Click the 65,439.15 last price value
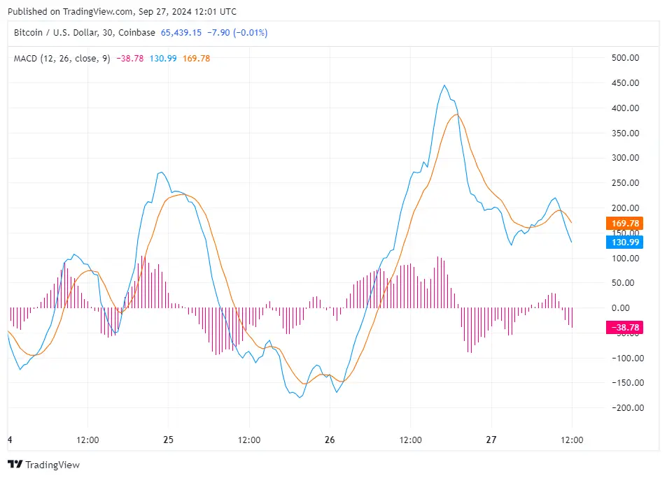The image size is (667, 478). coord(181,33)
